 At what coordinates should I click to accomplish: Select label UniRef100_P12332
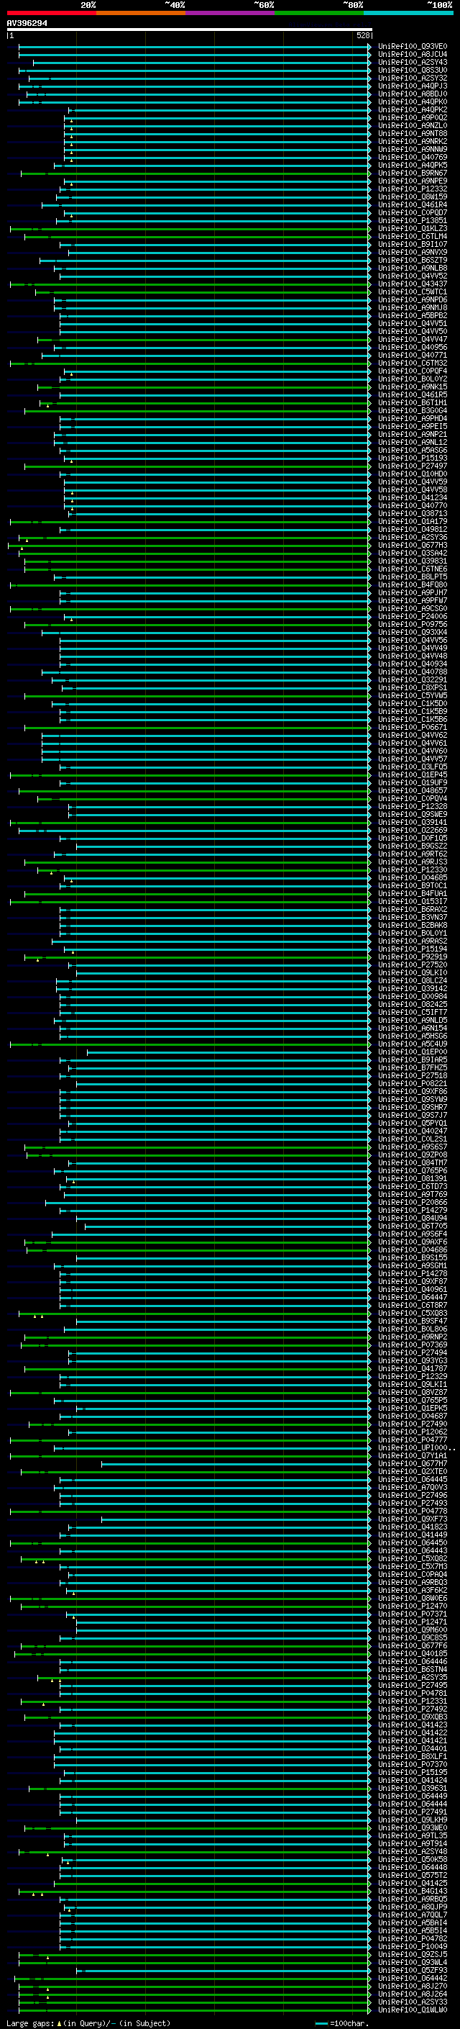(413, 189)
